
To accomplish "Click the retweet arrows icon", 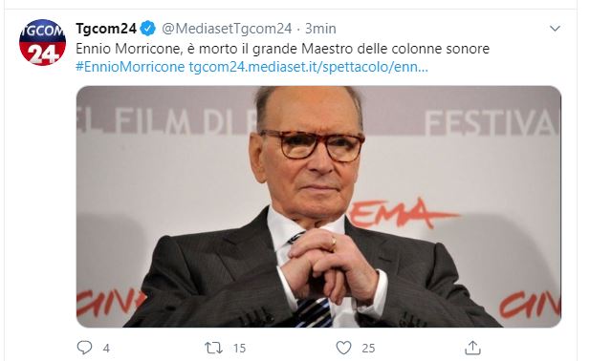I will click(213, 348).
